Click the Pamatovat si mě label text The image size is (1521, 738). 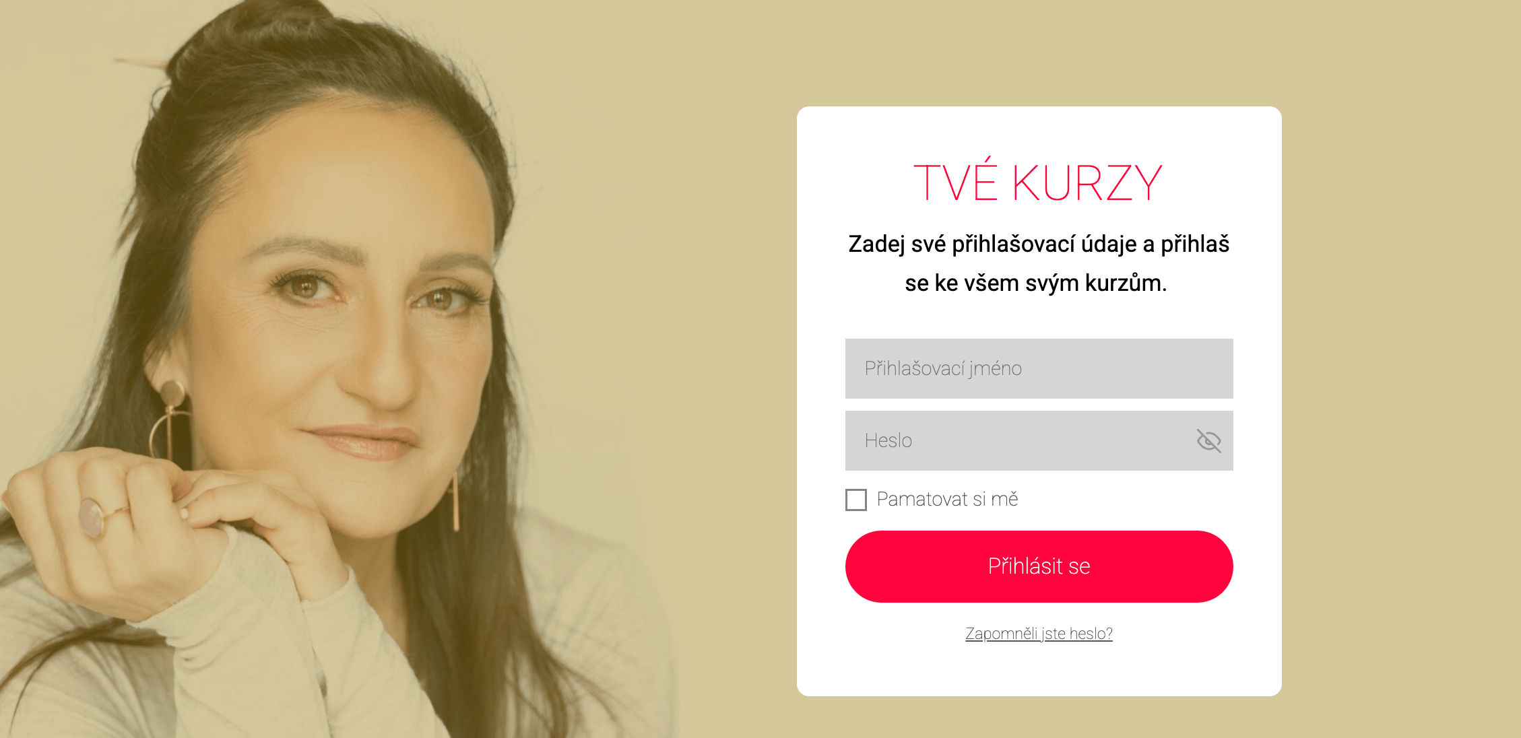(x=947, y=499)
